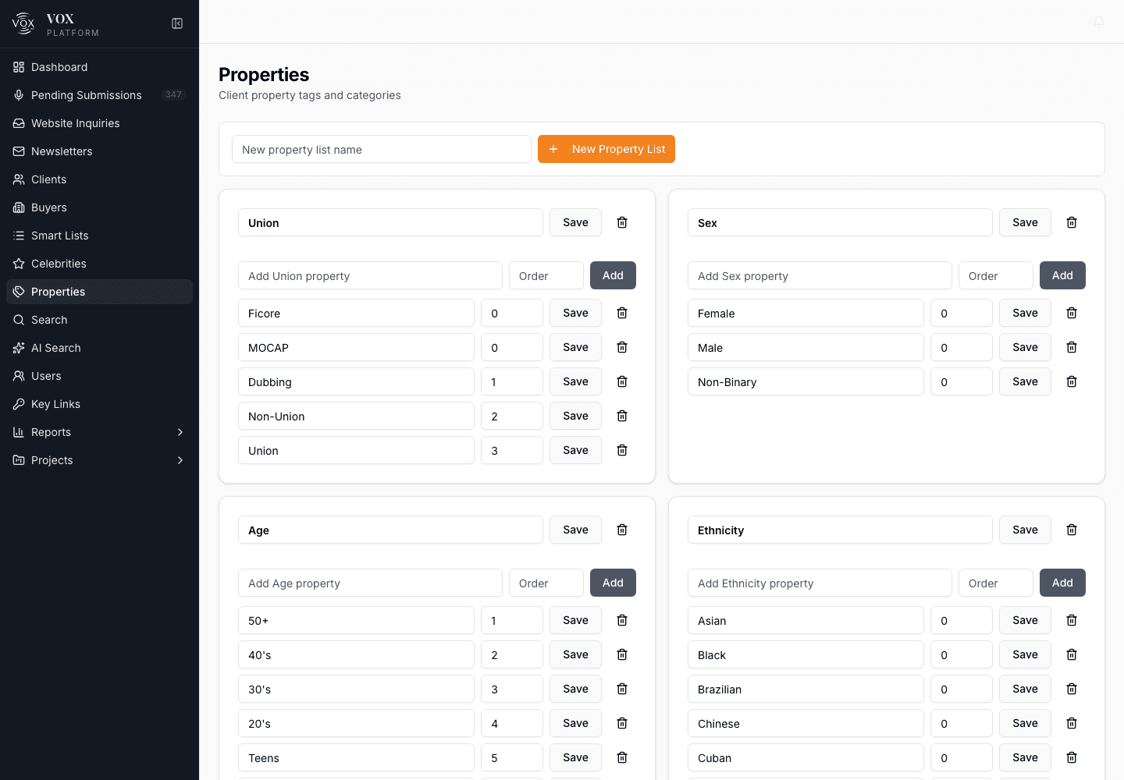Add new Union property
The width and height of the screenshot is (1124, 780).
point(613,275)
